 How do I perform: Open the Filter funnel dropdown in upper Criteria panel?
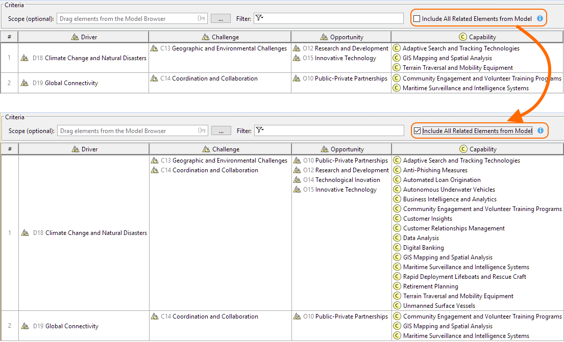point(259,18)
